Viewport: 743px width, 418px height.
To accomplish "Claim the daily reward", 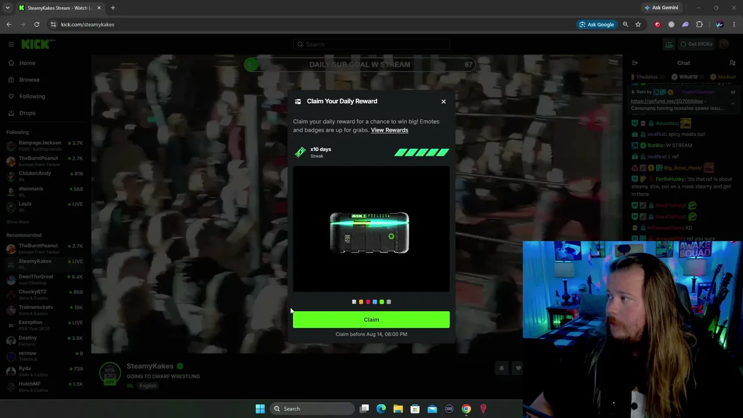I will click(371, 319).
